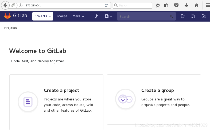Image resolution: width=210 pixels, height=130 pixels.
Task: Click the key icon in address bar
Action: coord(13,5)
